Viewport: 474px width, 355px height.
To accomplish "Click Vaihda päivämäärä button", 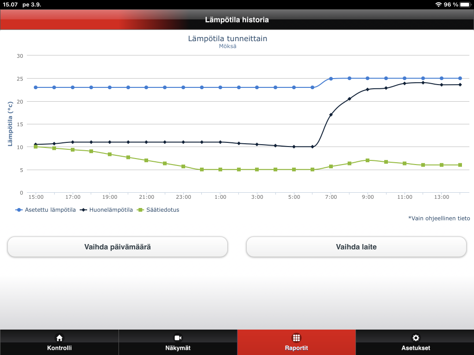I will [117, 247].
